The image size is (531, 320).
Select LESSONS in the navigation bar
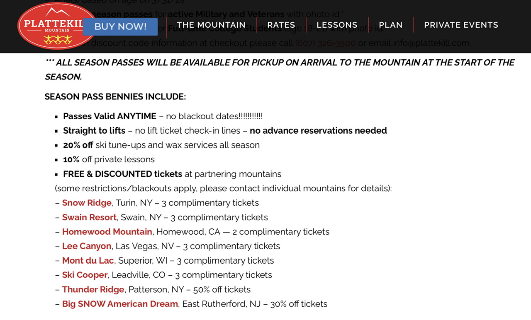click(x=337, y=25)
